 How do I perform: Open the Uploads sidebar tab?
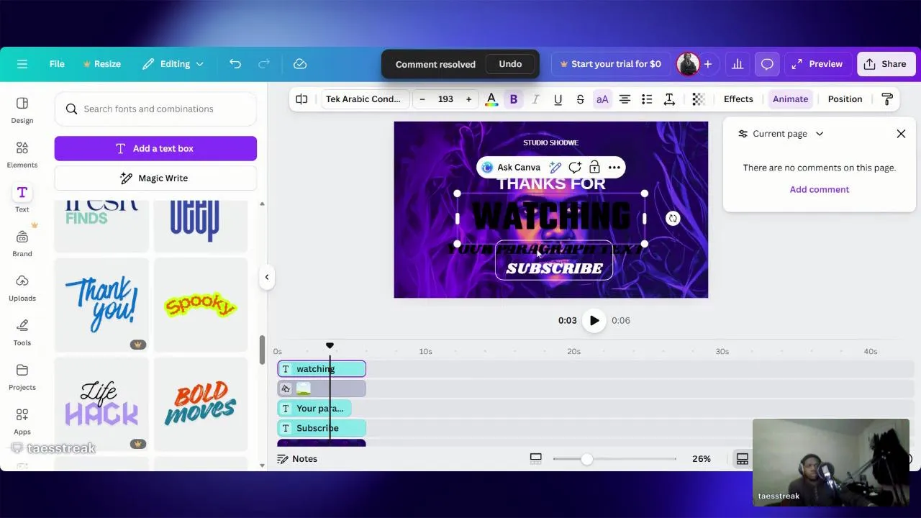[22, 288]
